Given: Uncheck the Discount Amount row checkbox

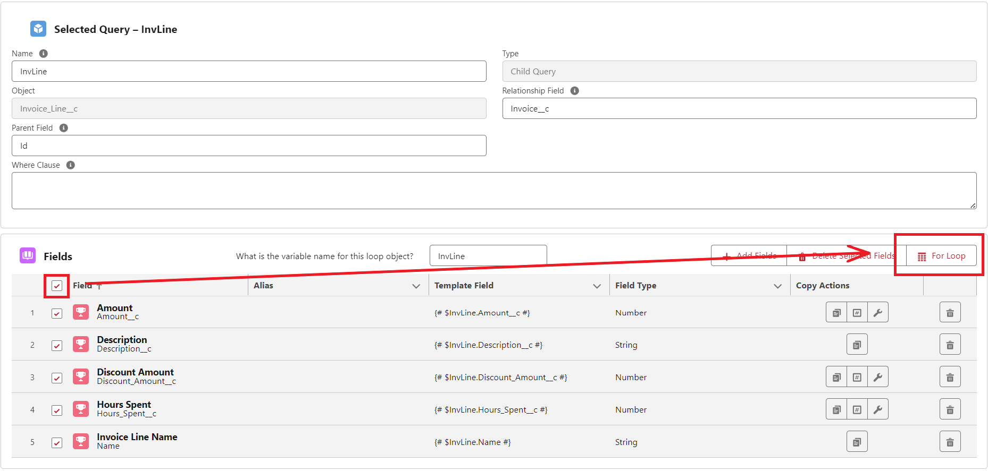Looking at the screenshot, I should (57, 378).
